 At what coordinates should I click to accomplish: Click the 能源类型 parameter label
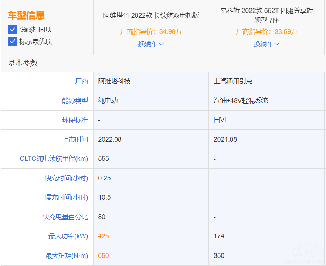[75, 101]
